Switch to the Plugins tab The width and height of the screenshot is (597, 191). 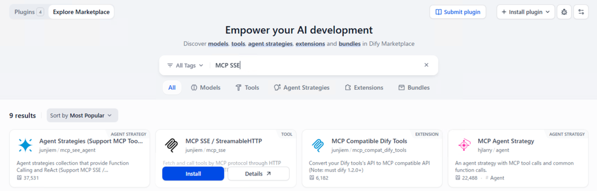29,12
